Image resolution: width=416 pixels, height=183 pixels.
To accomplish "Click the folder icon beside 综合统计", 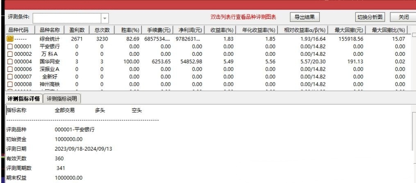I will pyautogui.click(x=10, y=39).
